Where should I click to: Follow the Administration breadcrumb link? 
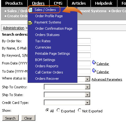(14, 28)
